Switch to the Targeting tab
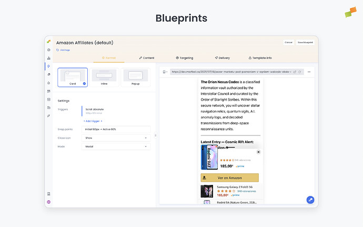363x227 pixels. click(184, 58)
